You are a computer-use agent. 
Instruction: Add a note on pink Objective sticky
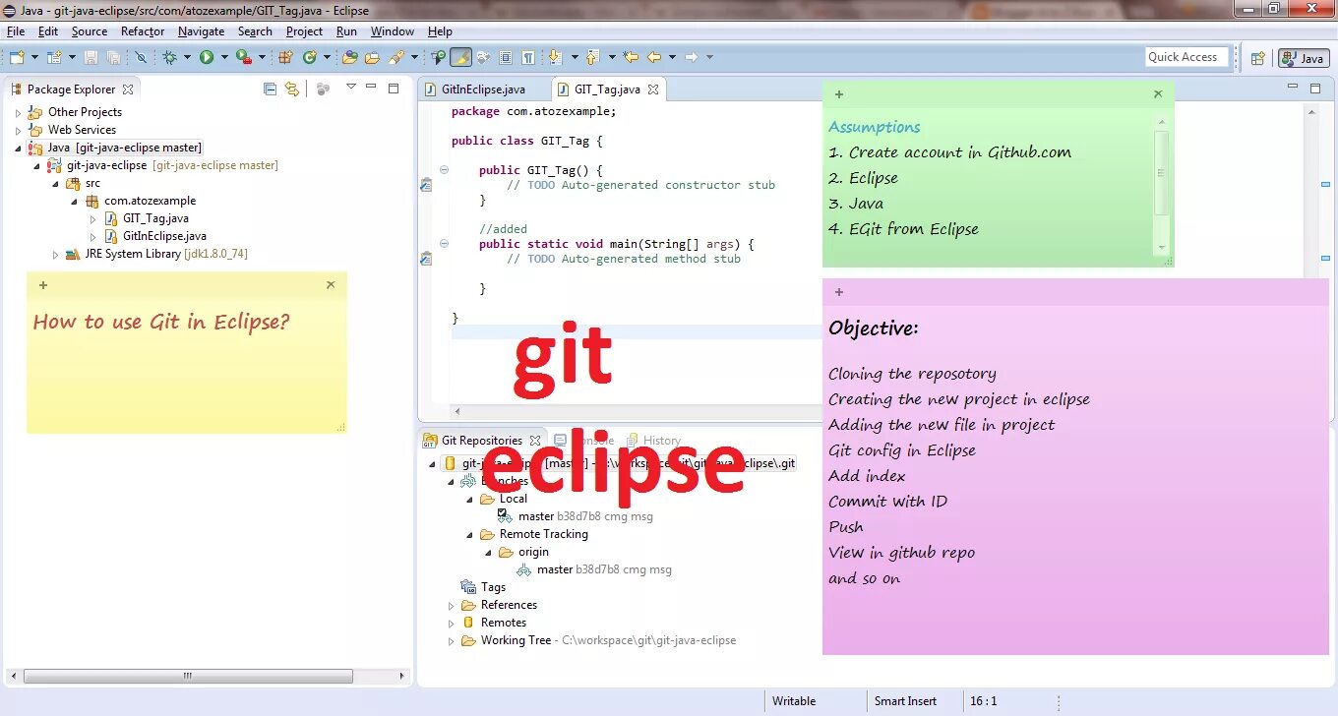click(x=839, y=292)
